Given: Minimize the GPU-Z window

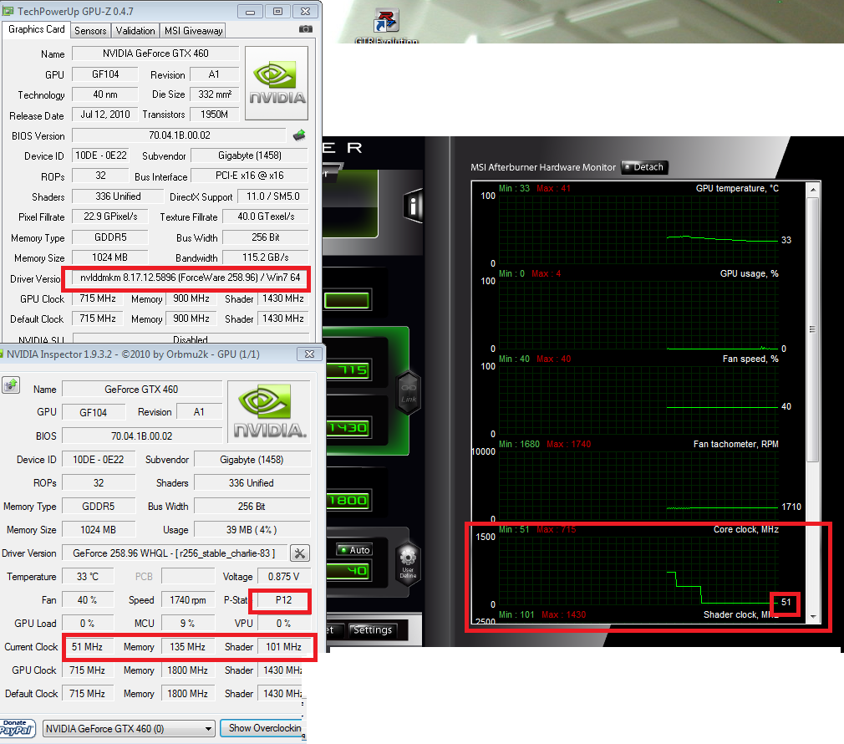Looking at the screenshot, I should point(251,12).
